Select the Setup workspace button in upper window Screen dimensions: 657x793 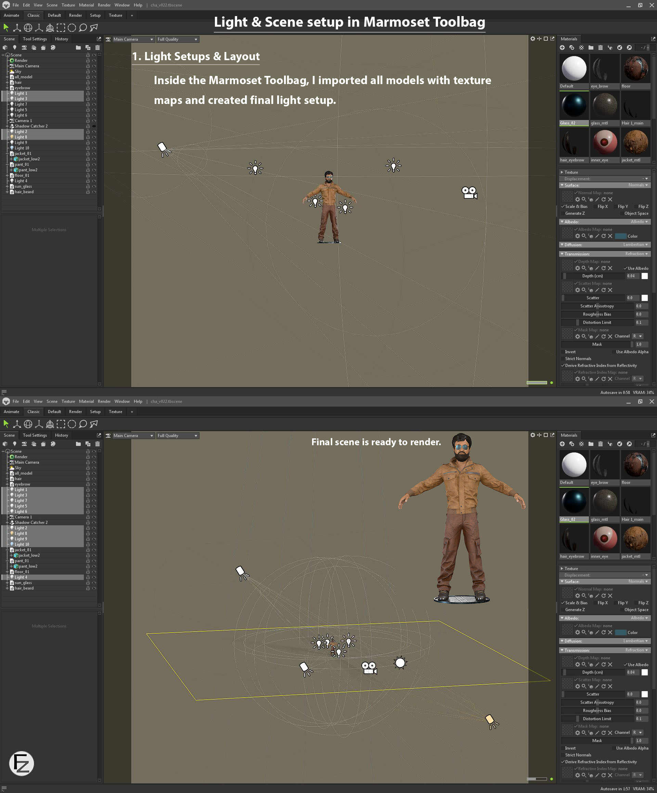95,15
